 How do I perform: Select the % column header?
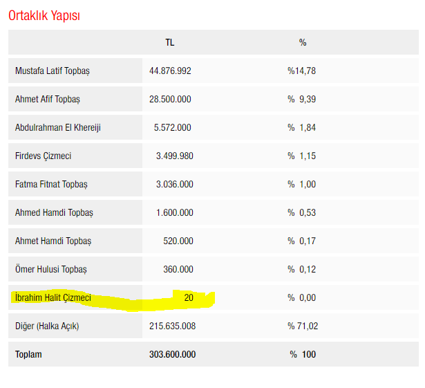click(303, 43)
